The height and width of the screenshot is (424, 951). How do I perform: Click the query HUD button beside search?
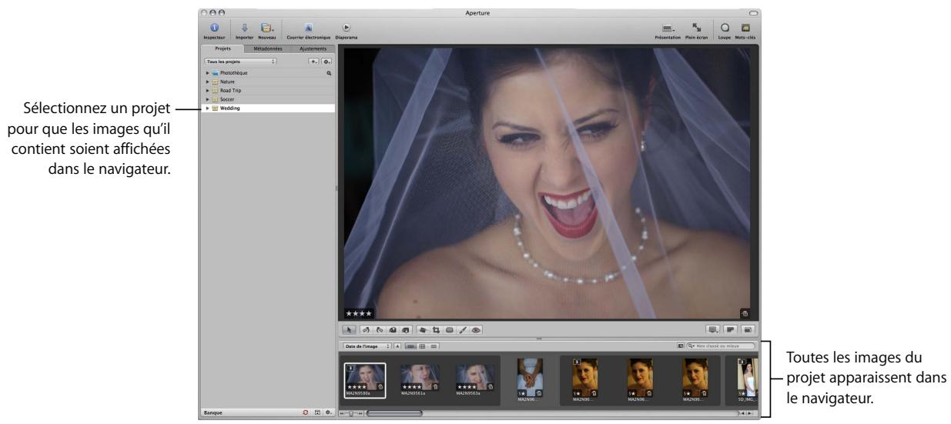point(681,347)
